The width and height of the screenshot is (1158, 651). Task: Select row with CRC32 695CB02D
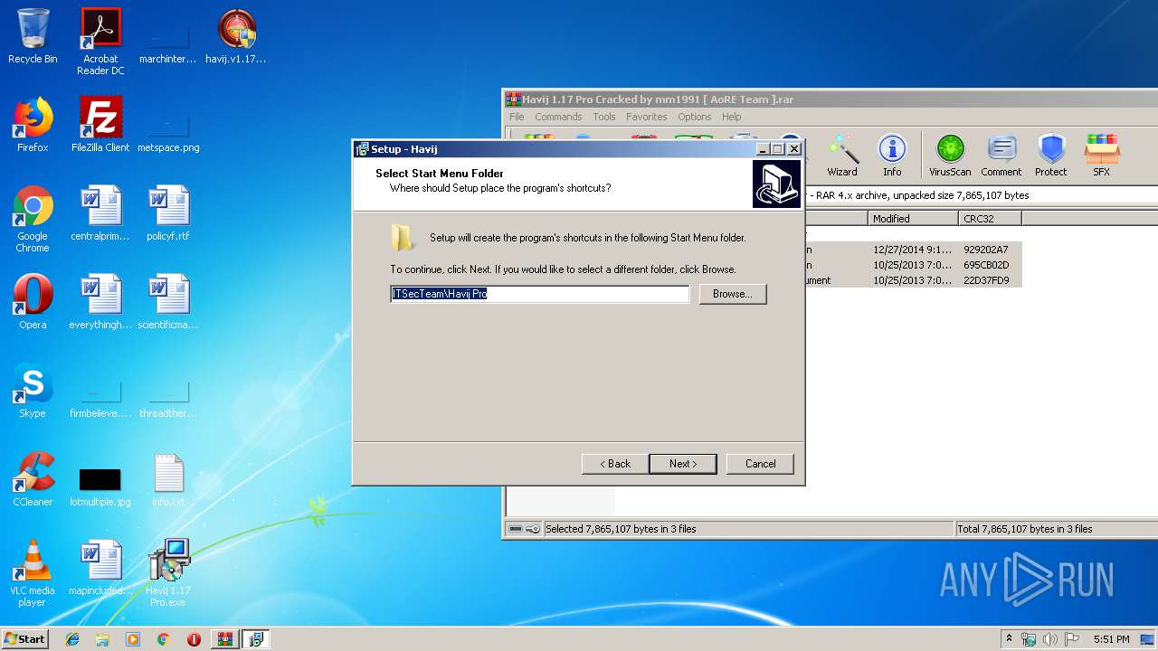click(x=913, y=265)
